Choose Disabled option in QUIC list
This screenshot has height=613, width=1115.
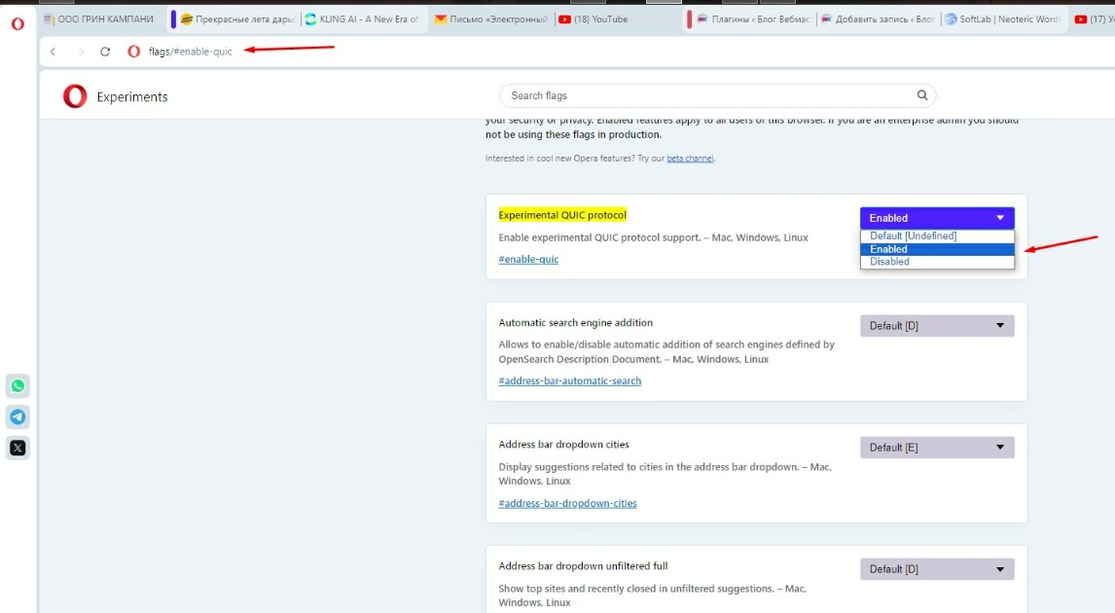pos(937,262)
